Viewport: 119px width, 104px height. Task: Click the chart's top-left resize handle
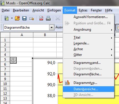click(32, 58)
